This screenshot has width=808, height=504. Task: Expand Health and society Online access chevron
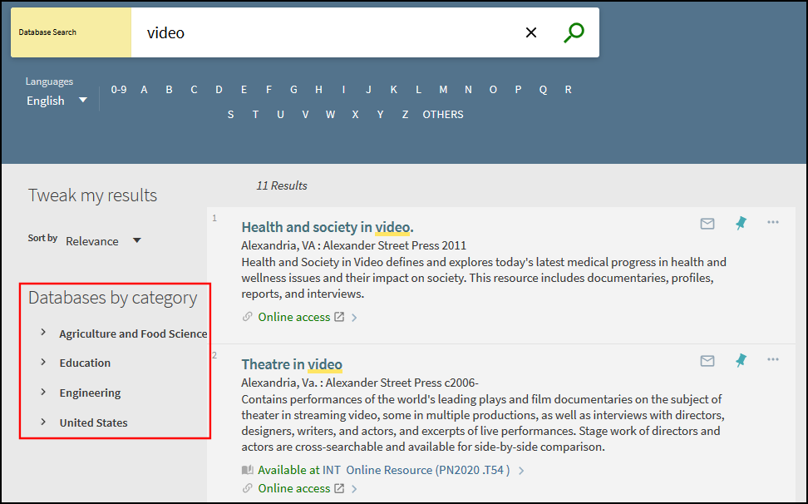(354, 318)
